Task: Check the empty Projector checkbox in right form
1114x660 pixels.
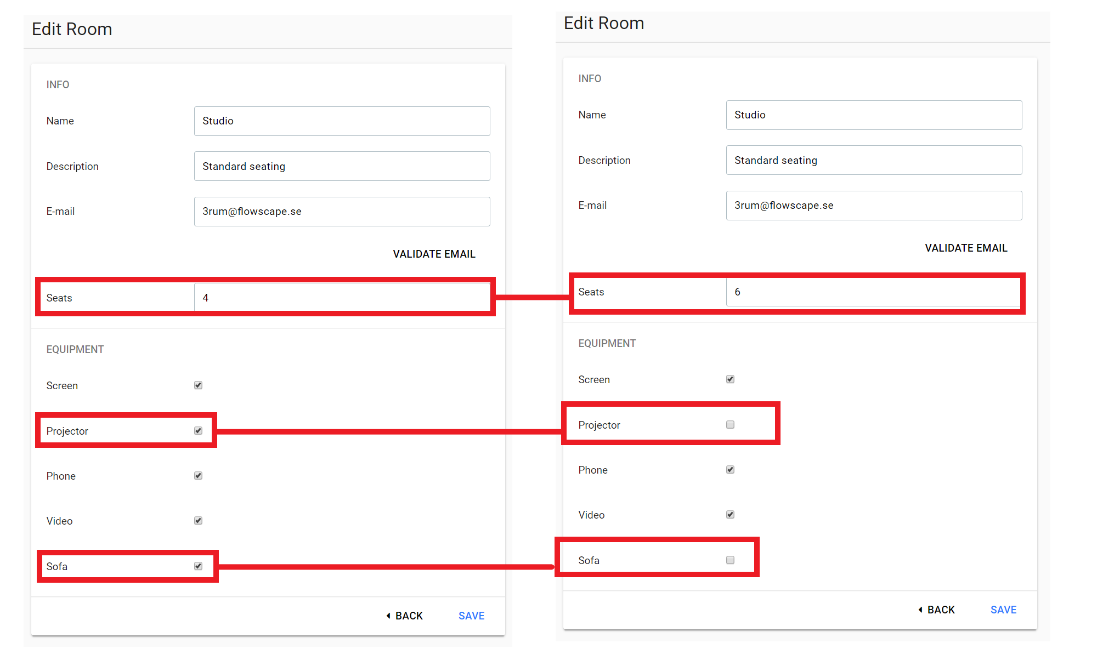Action: coord(730,425)
